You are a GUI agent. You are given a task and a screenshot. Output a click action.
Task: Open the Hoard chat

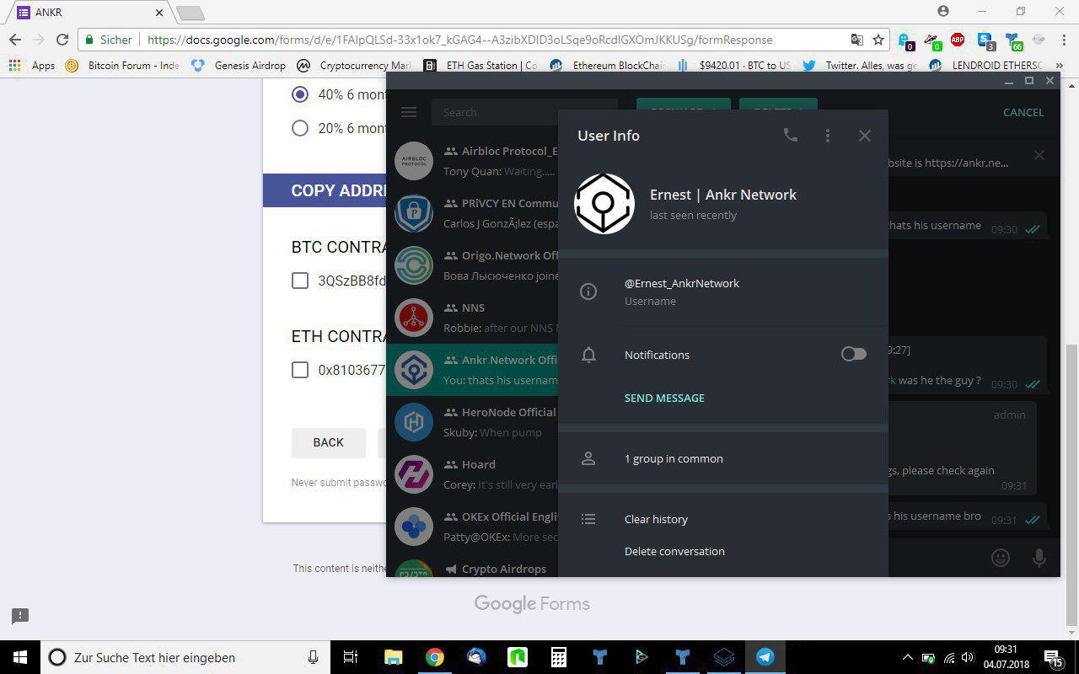(x=473, y=474)
